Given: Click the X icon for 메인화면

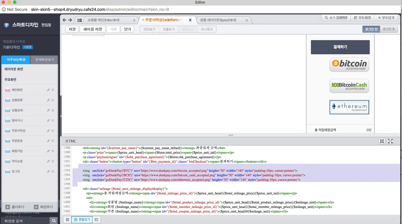Looking at the screenshot, I should tap(53, 90).
